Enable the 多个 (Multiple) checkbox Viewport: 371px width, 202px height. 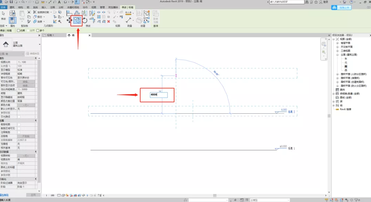click(38, 30)
